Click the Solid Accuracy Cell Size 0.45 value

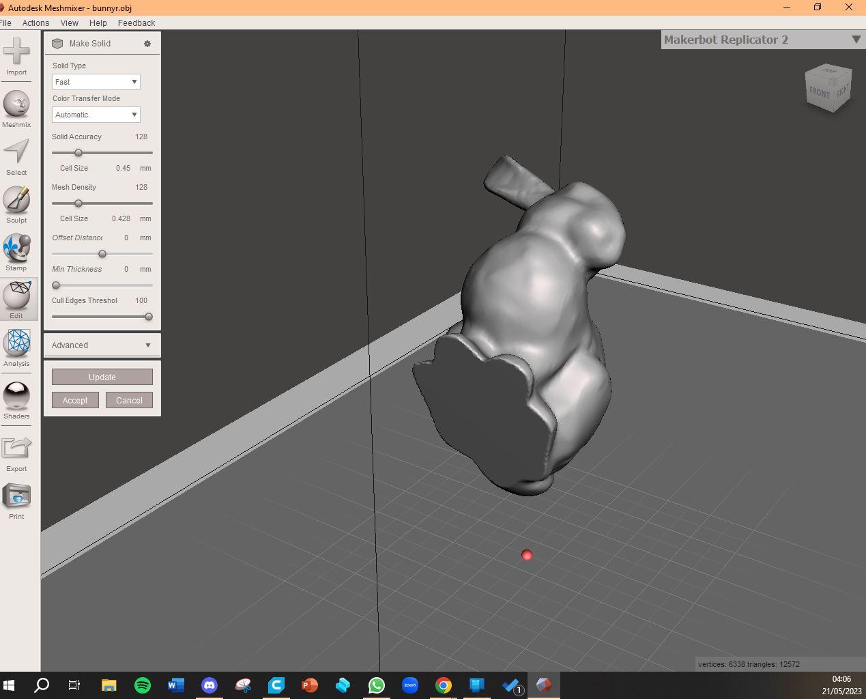(123, 168)
